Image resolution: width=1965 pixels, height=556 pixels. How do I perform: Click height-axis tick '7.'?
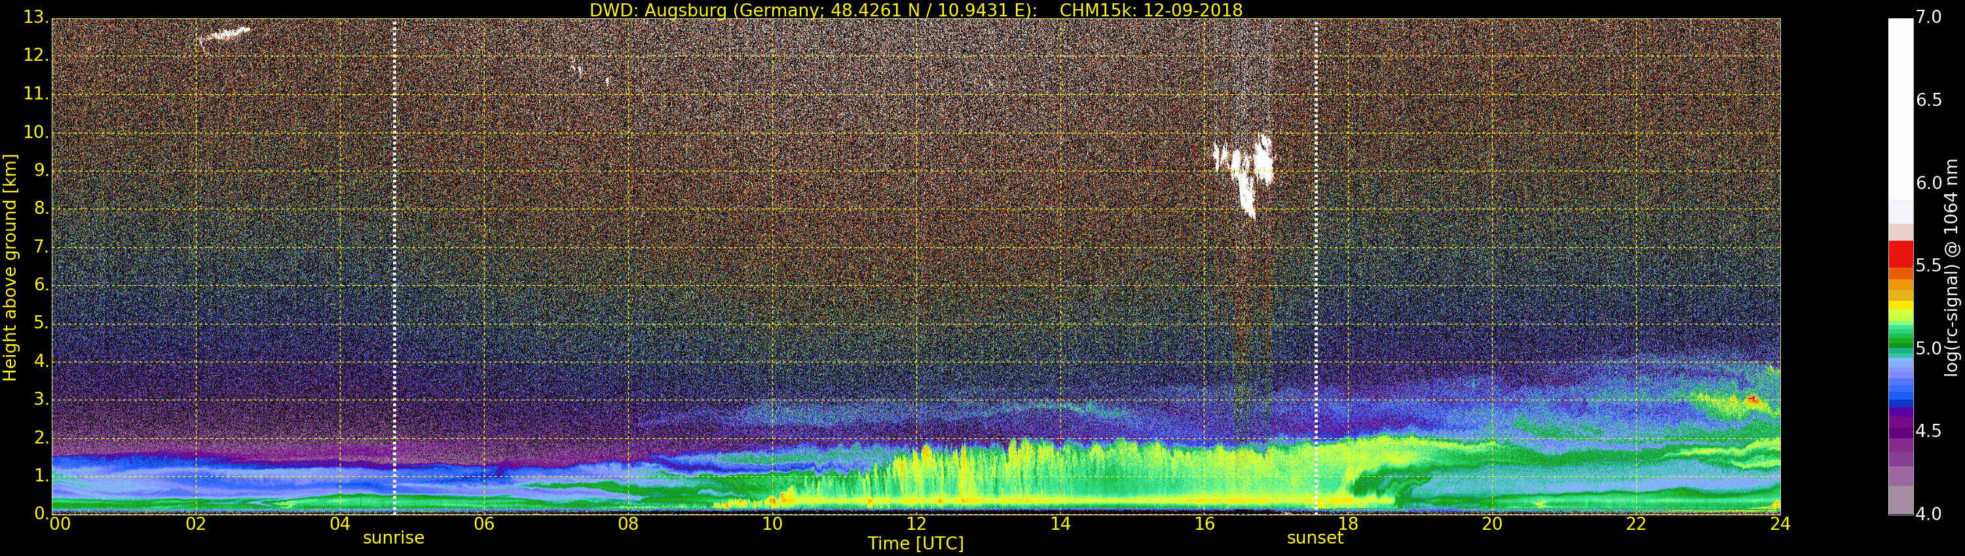coord(41,247)
